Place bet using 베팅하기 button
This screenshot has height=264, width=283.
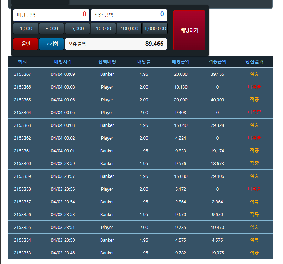tap(189, 30)
